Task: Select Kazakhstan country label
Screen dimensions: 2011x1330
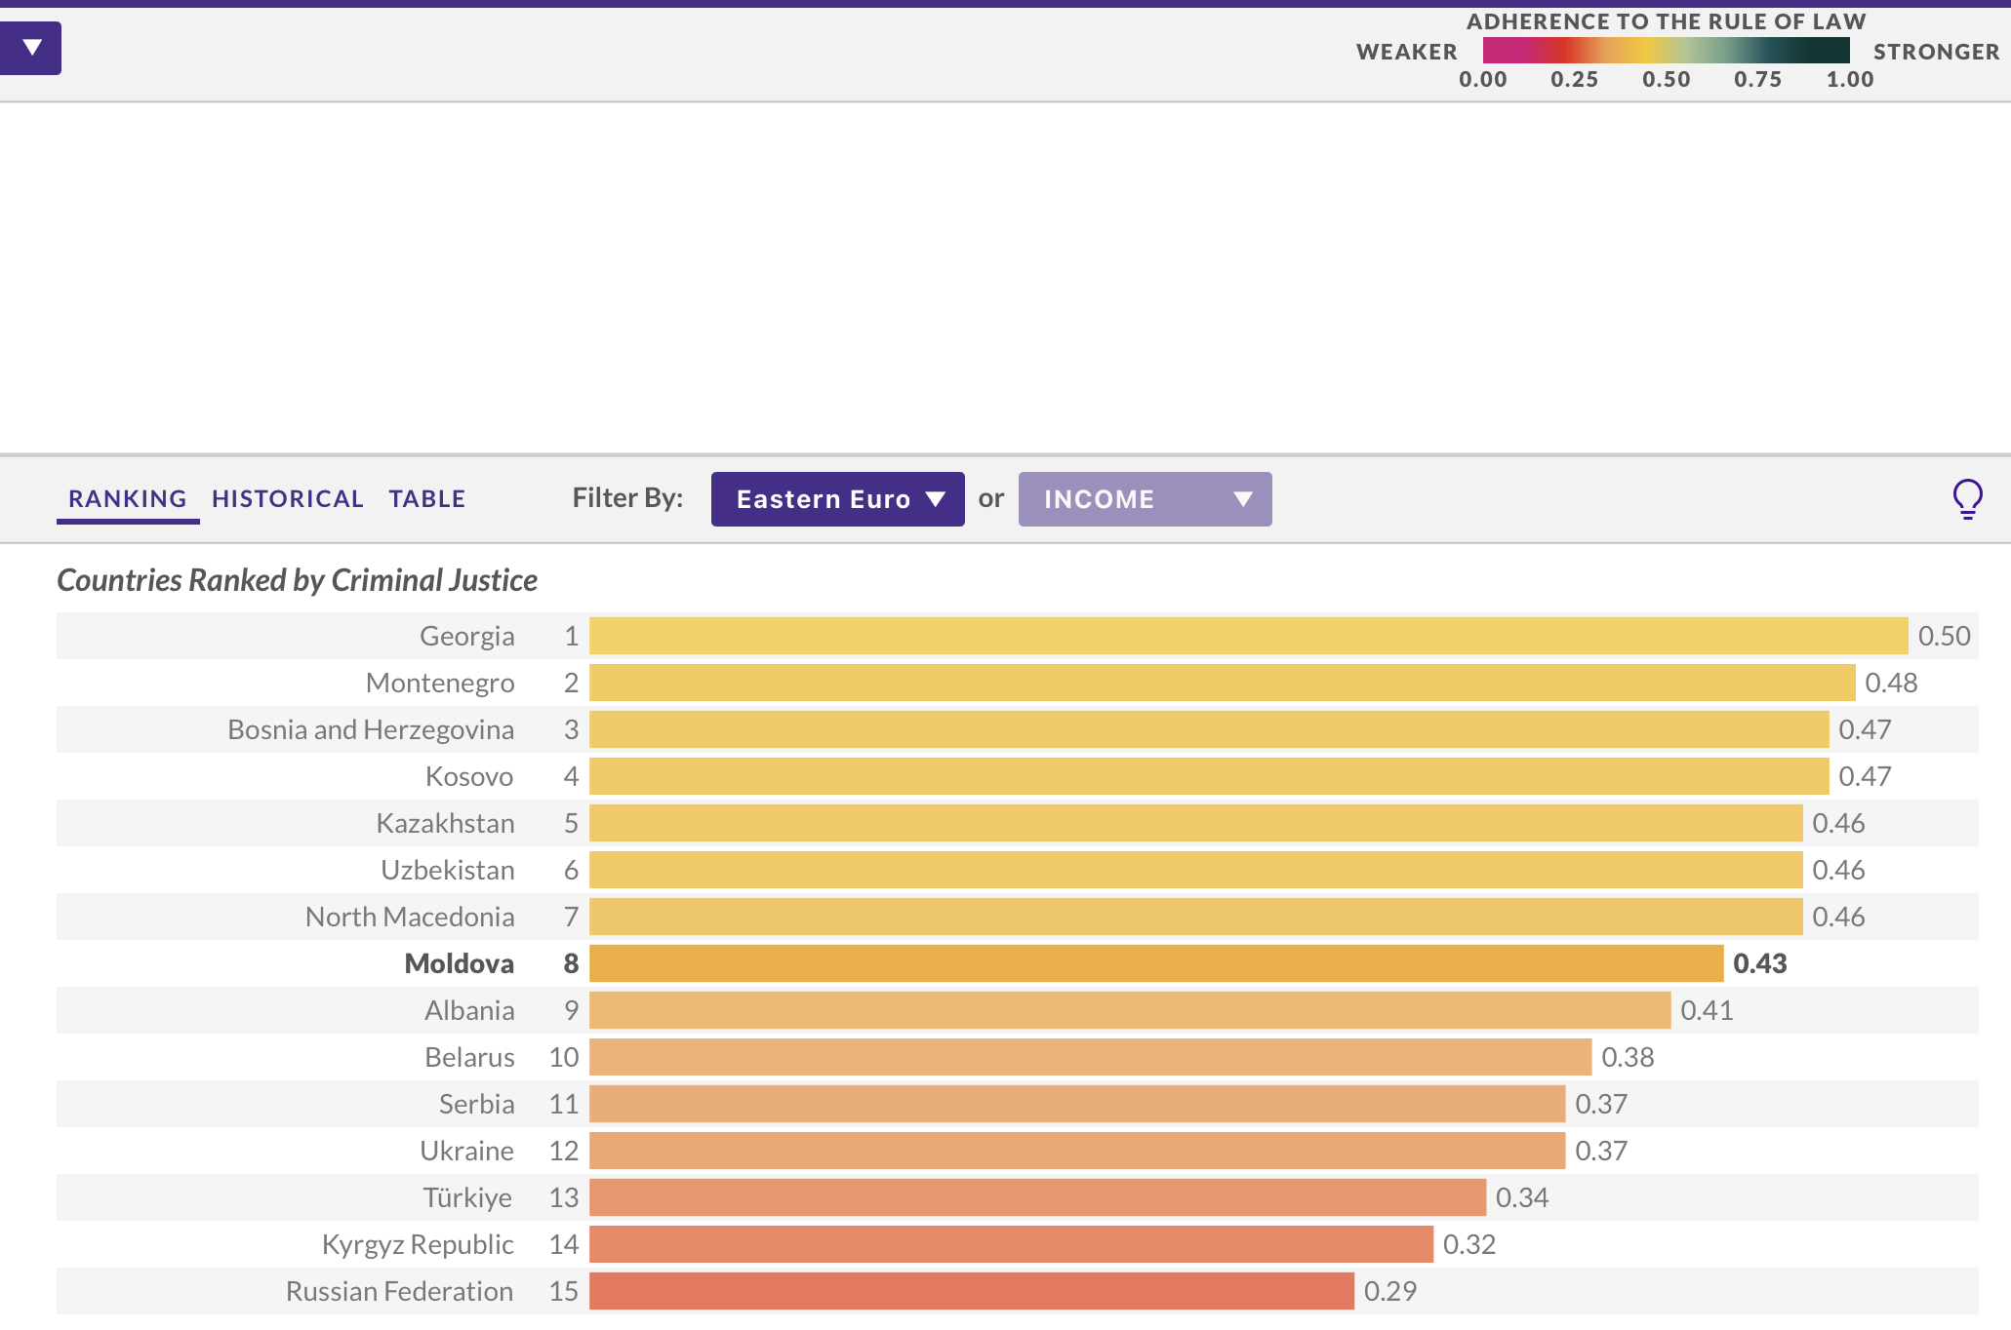Action: point(445,823)
